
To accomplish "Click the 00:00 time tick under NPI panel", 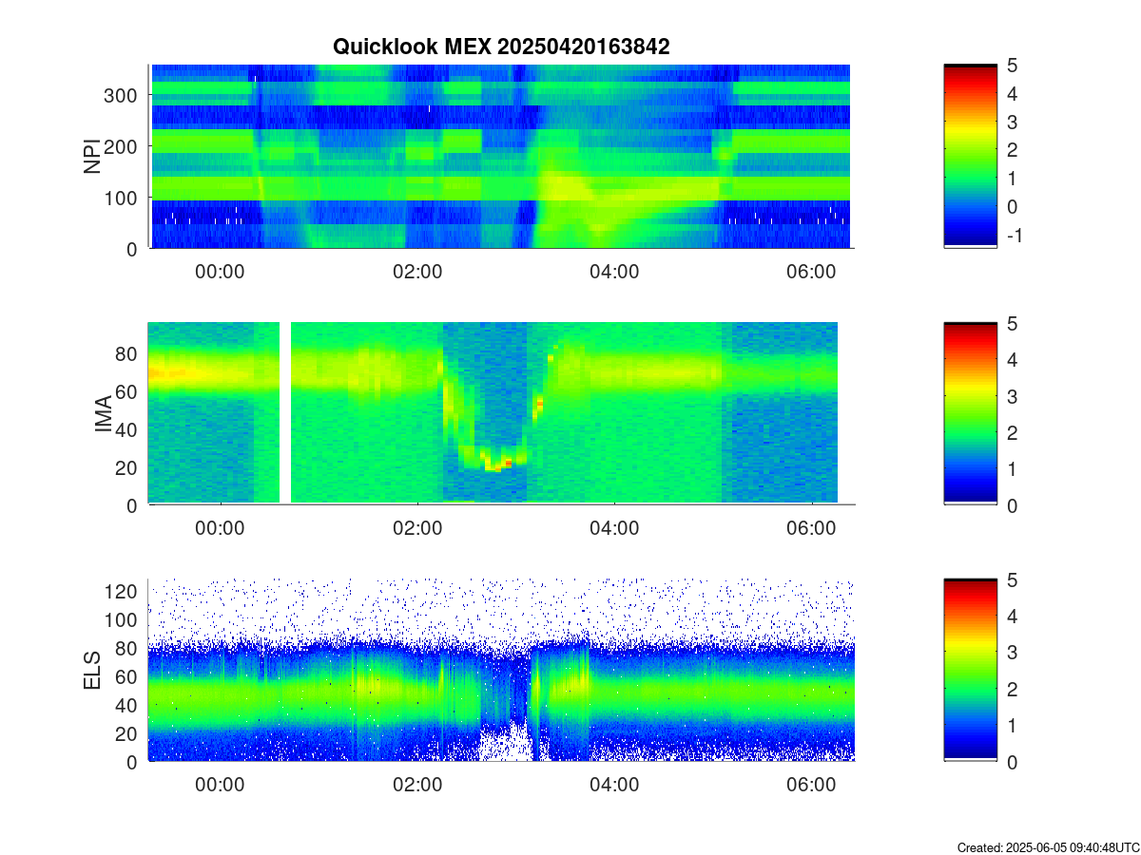I will tap(220, 271).
